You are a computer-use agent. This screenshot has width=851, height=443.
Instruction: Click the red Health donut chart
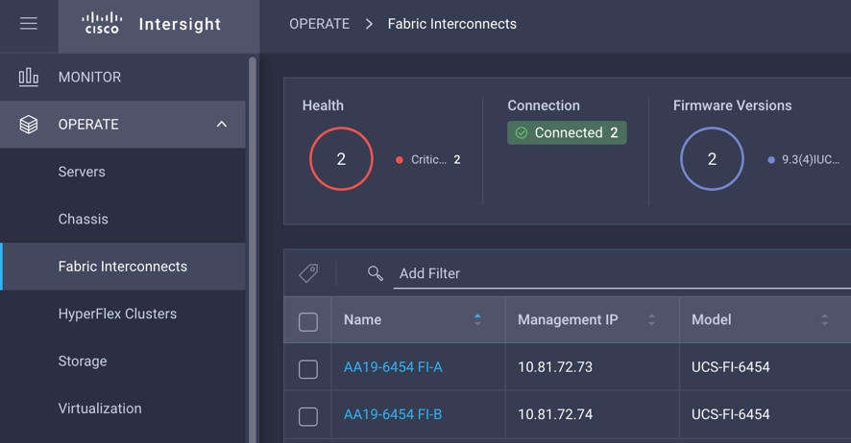point(341,158)
